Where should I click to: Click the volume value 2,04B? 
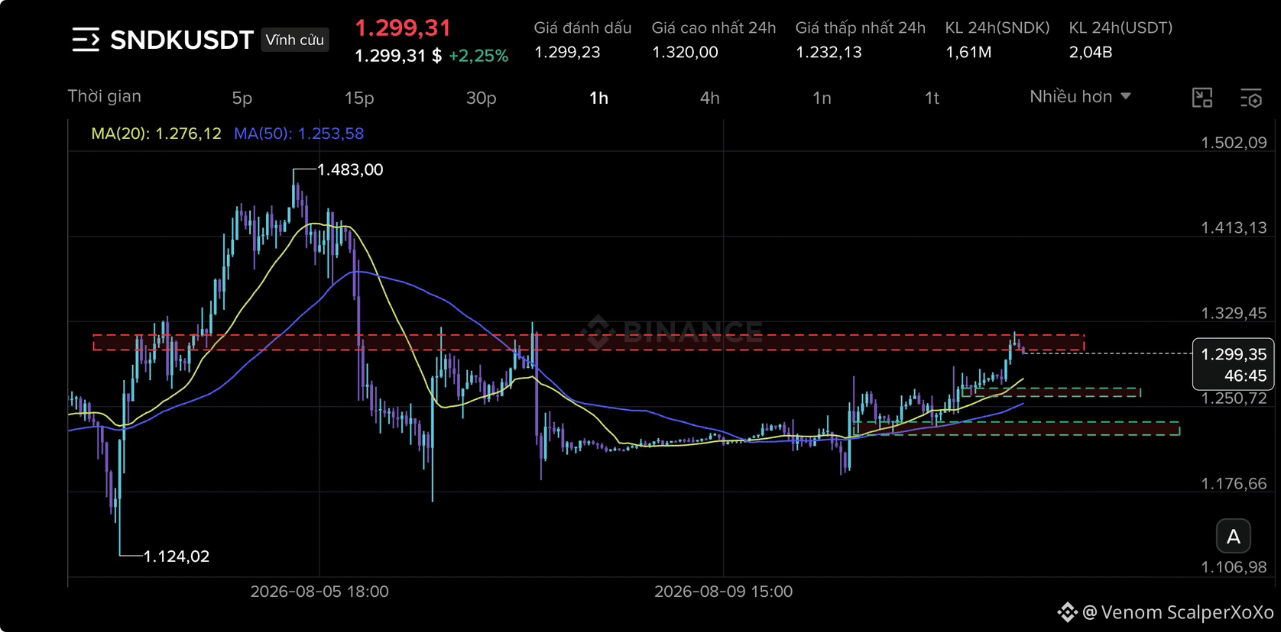1091,52
